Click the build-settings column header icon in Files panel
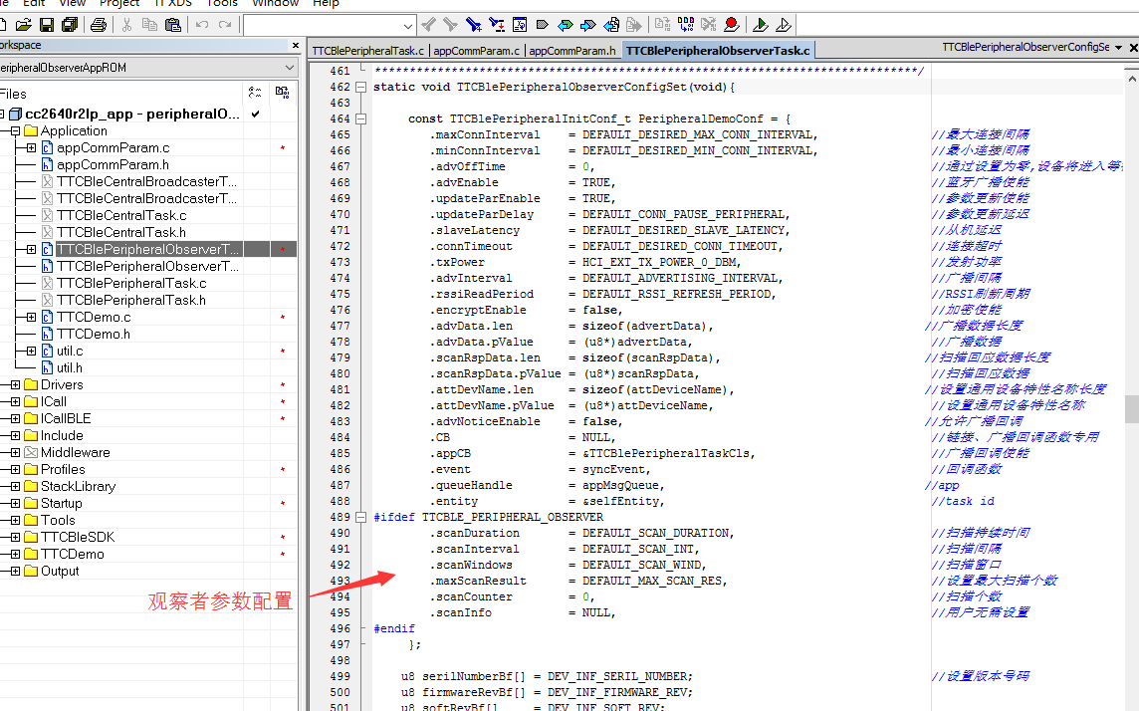1139x711 pixels. [255, 93]
